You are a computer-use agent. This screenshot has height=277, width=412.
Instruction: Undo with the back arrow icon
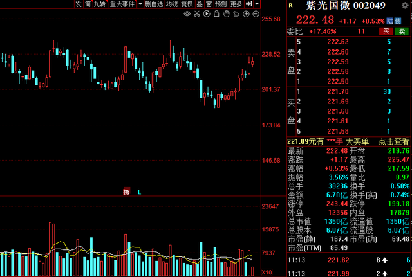coord(236,14)
